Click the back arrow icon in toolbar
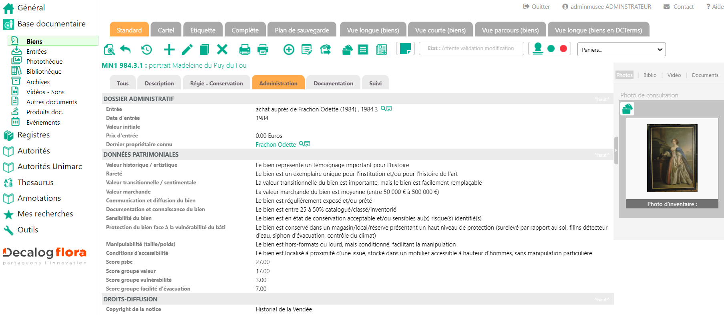The image size is (724, 315). pos(126,49)
